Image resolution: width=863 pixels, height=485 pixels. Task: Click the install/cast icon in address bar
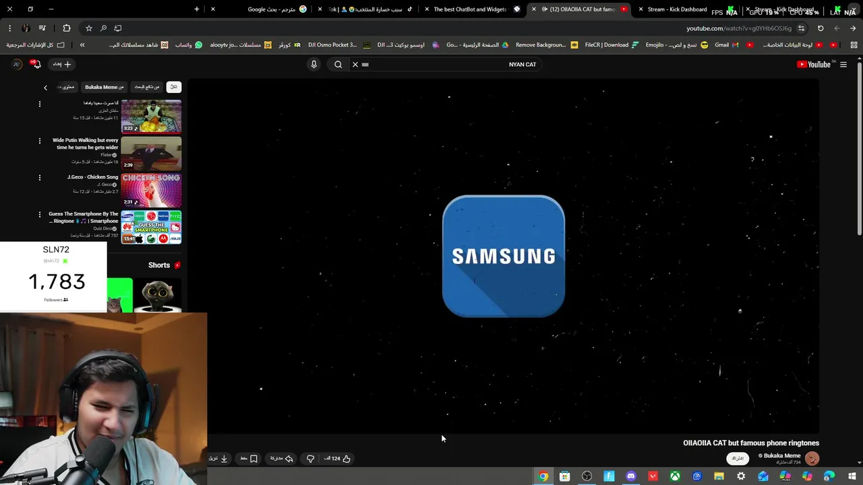pos(118,28)
